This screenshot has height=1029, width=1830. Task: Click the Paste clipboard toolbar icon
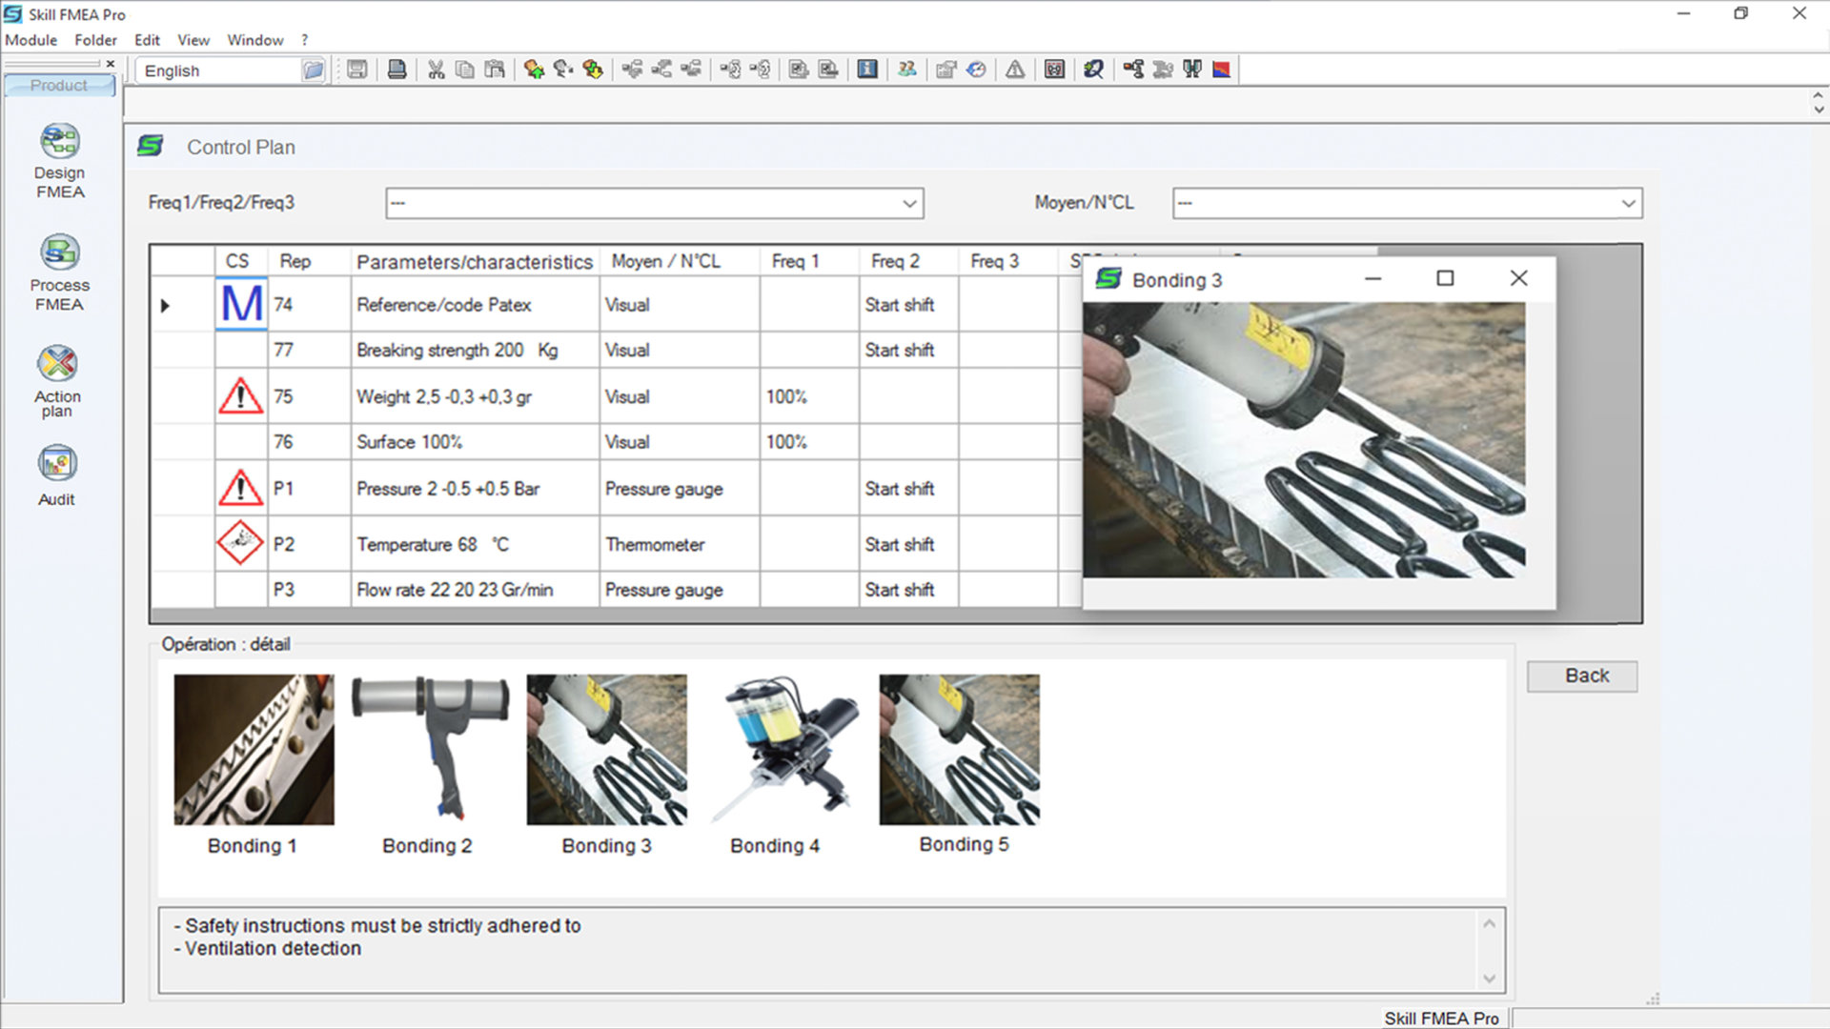point(495,70)
